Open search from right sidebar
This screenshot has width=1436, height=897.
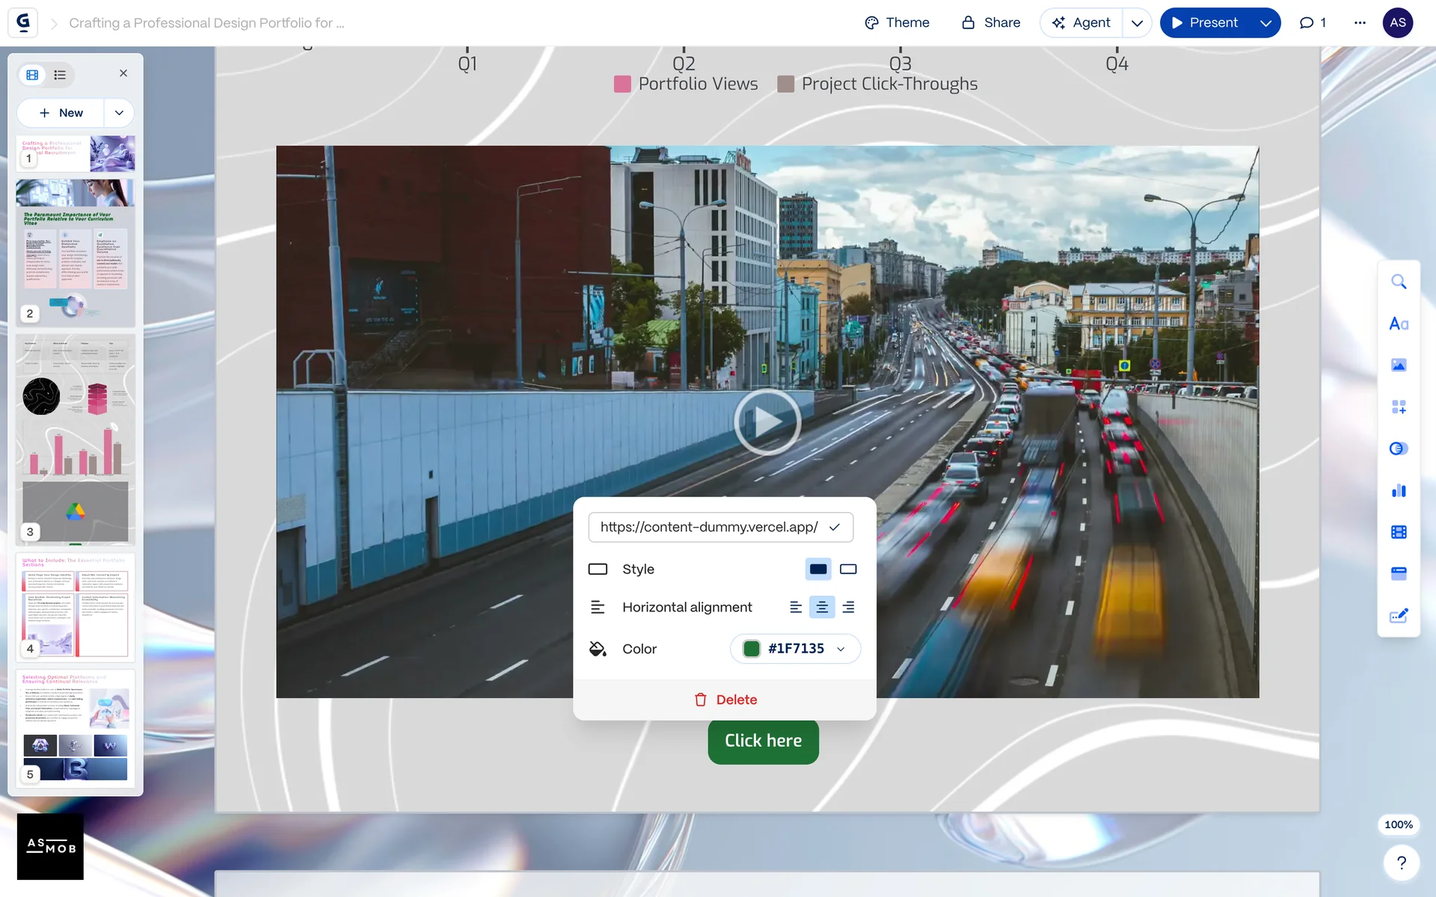pyautogui.click(x=1398, y=282)
